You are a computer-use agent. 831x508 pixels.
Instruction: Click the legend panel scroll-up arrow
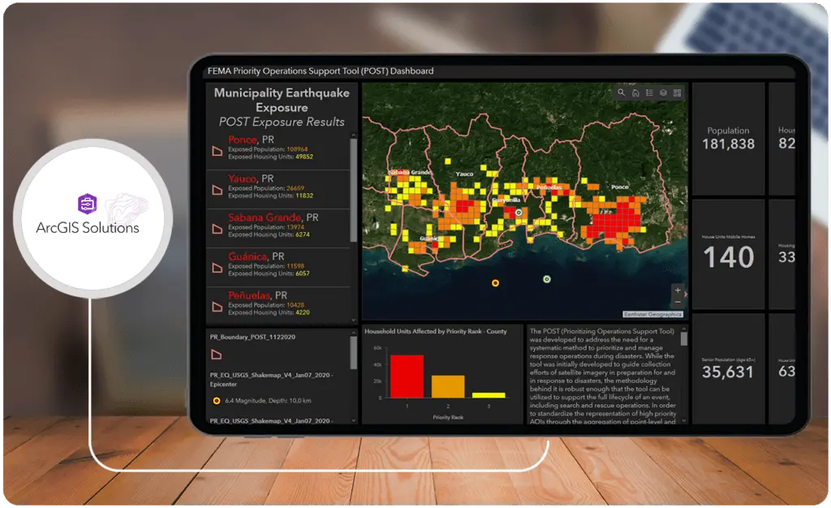(x=354, y=333)
